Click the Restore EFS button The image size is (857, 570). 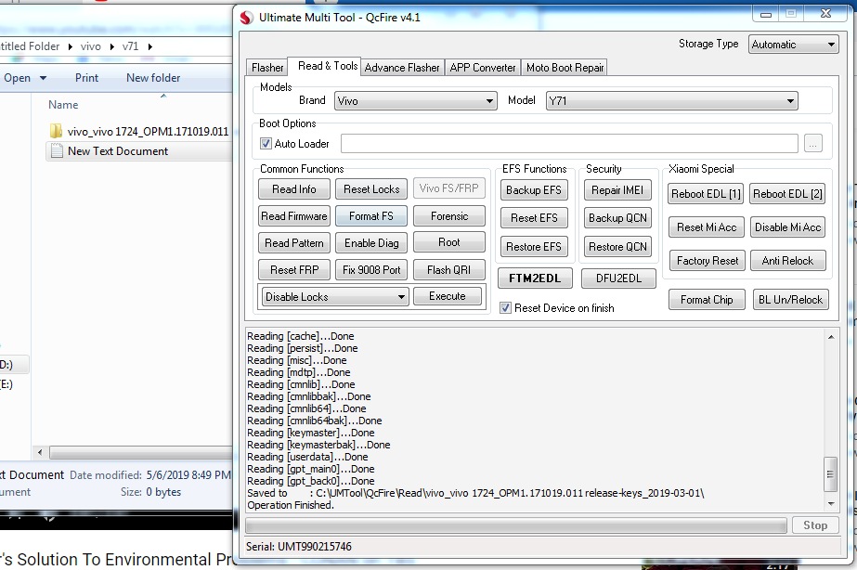click(x=534, y=246)
